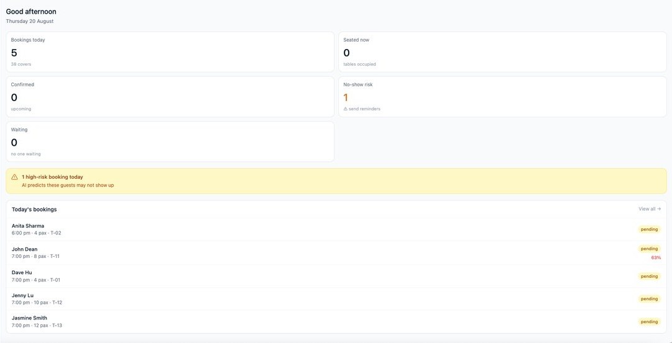Viewport: 672px width, 343px height.
Task: Open the Confirmed upcoming card
Action: click(x=170, y=97)
